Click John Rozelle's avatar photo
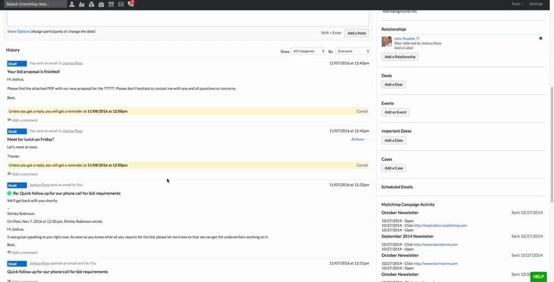This screenshot has height=282, width=554. click(387, 42)
